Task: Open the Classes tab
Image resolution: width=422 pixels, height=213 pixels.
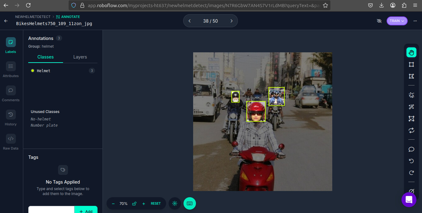Action: (x=46, y=57)
